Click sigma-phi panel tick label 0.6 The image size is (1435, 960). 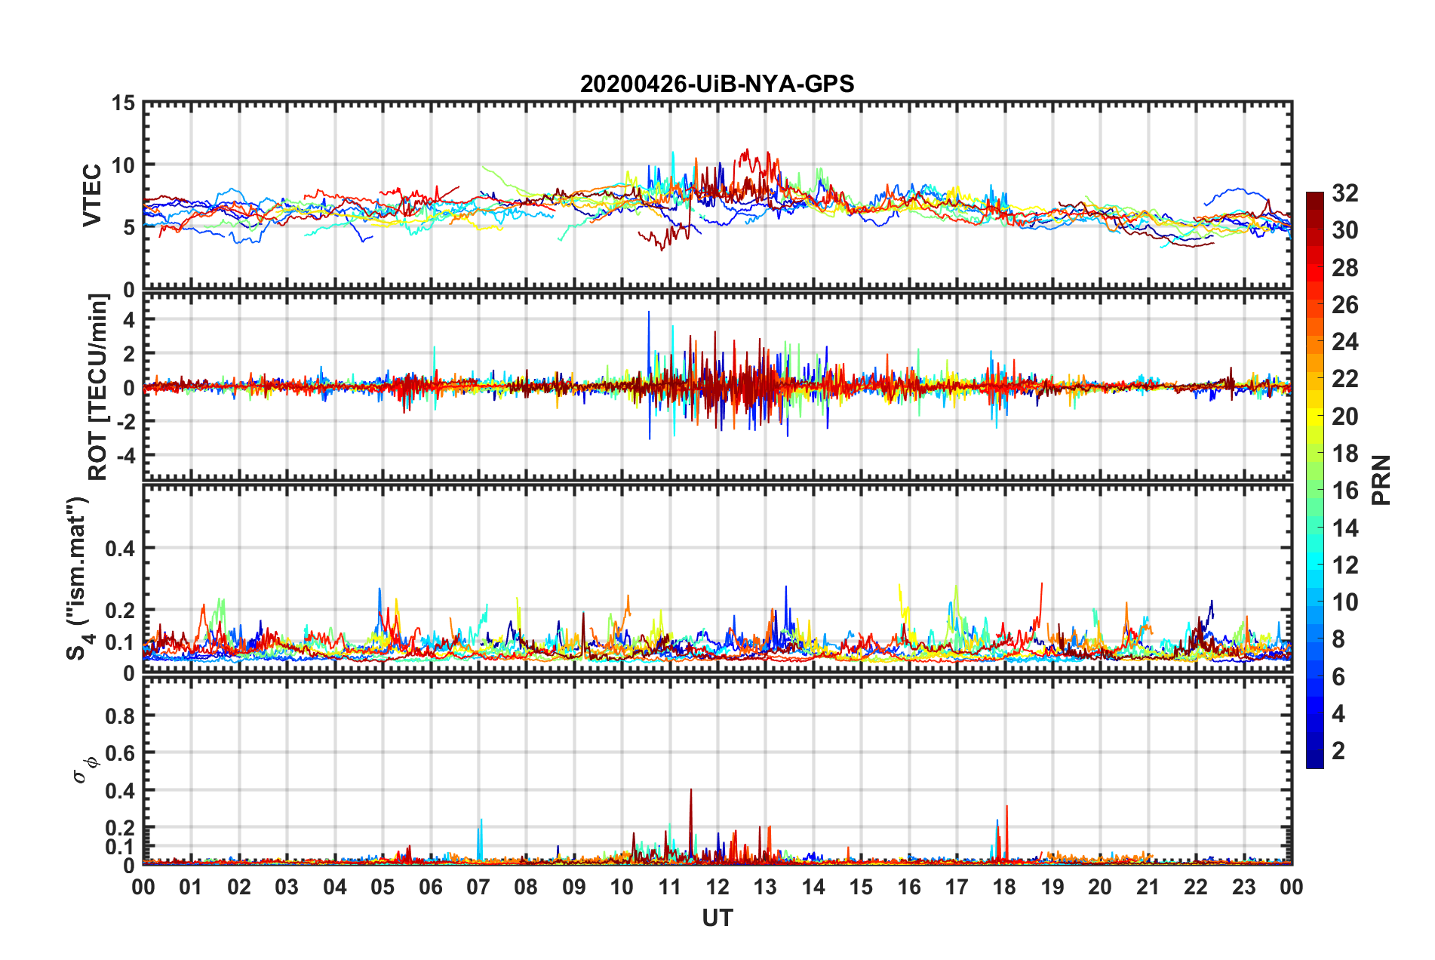tap(120, 753)
